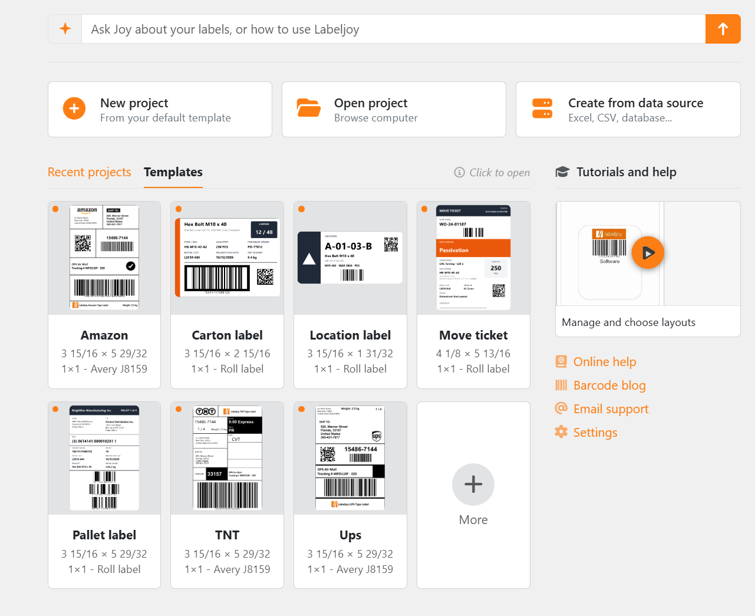This screenshot has width=755, height=616.
Task: Click the Settings gear icon
Action: [561, 432]
